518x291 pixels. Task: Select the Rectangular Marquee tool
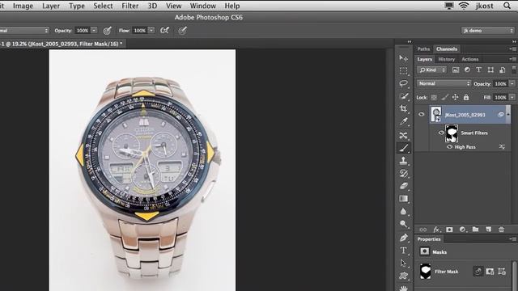click(x=403, y=71)
